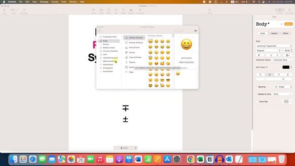295x166 pixels.
Task: Open the text colour wheel picker
Action: [291, 67]
